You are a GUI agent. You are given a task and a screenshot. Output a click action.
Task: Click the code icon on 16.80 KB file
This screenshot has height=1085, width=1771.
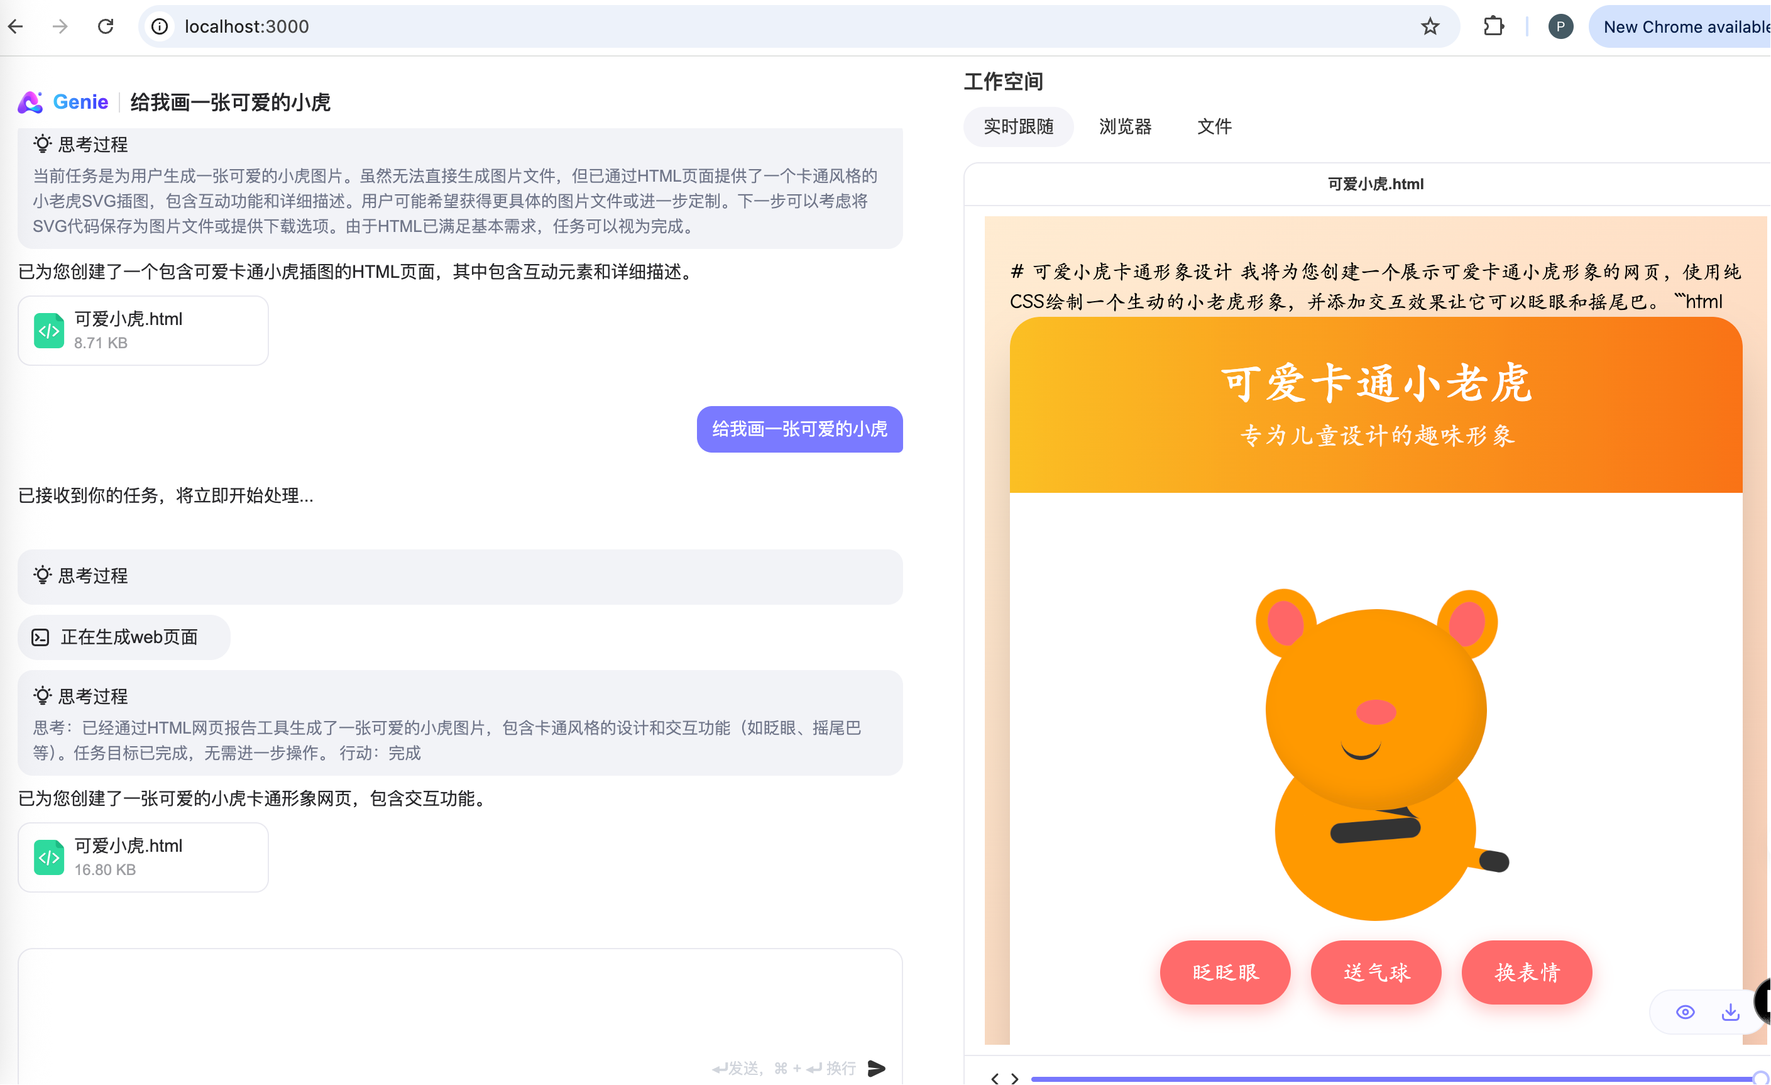(49, 857)
